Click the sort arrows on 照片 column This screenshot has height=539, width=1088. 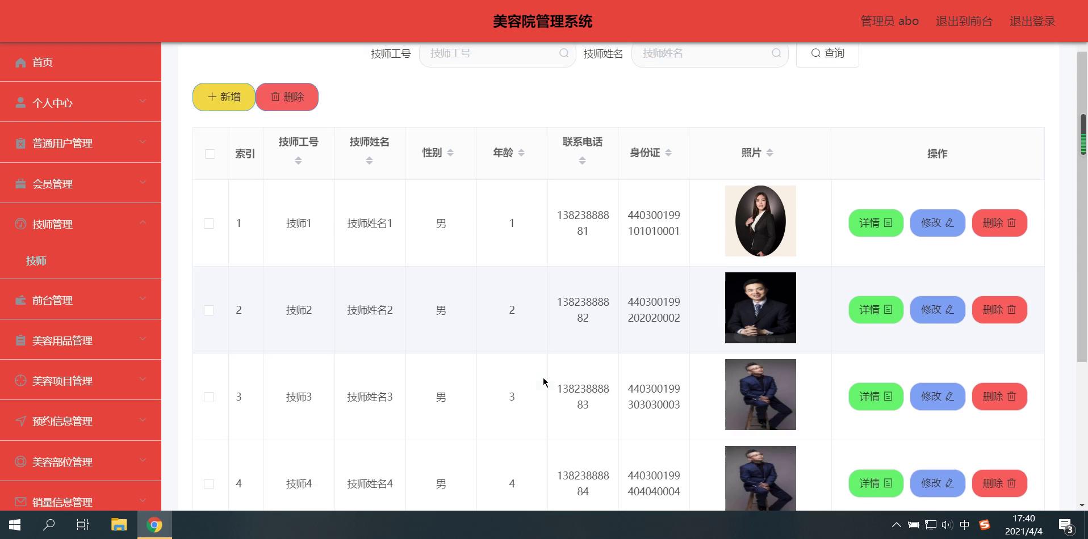click(x=770, y=153)
